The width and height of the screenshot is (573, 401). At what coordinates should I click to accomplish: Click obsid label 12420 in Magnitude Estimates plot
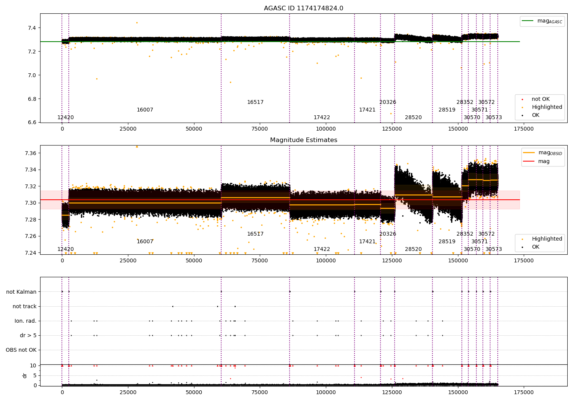(x=66, y=249)
